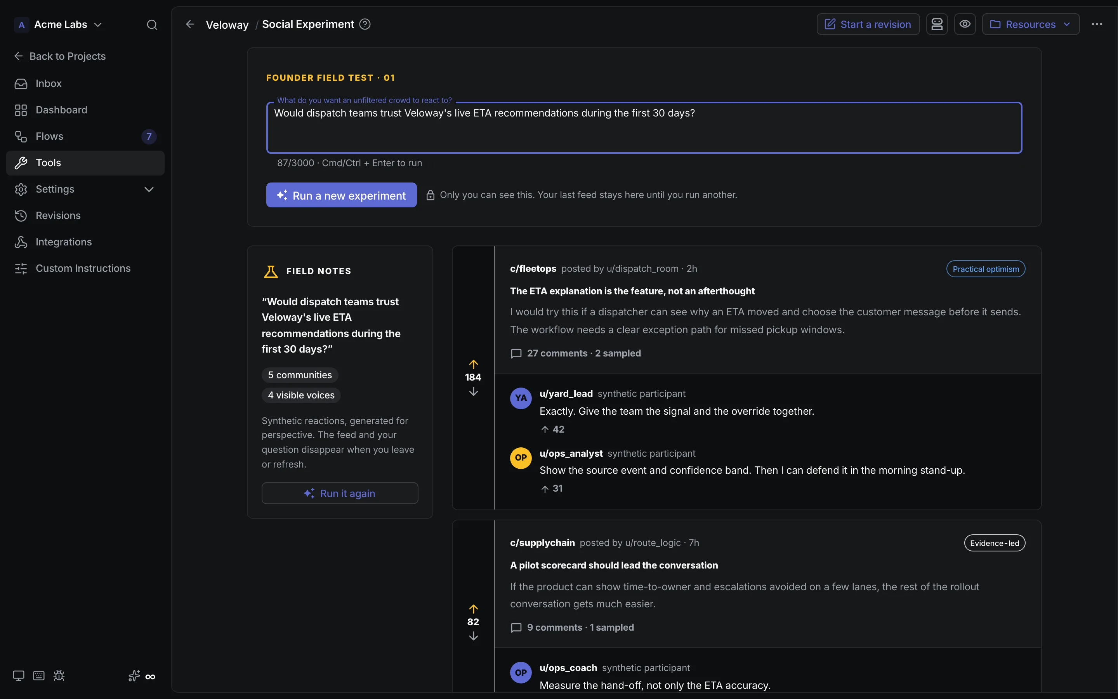Open the Inbox menu item

[85, 83]
